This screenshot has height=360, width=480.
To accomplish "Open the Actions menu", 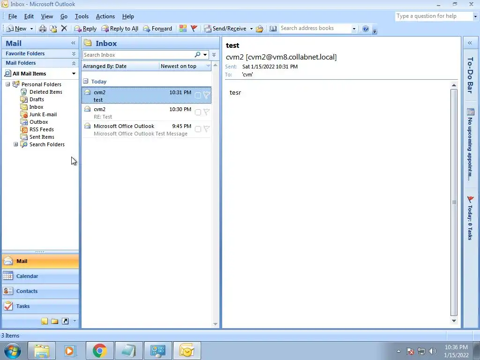I will coord(105,16).
